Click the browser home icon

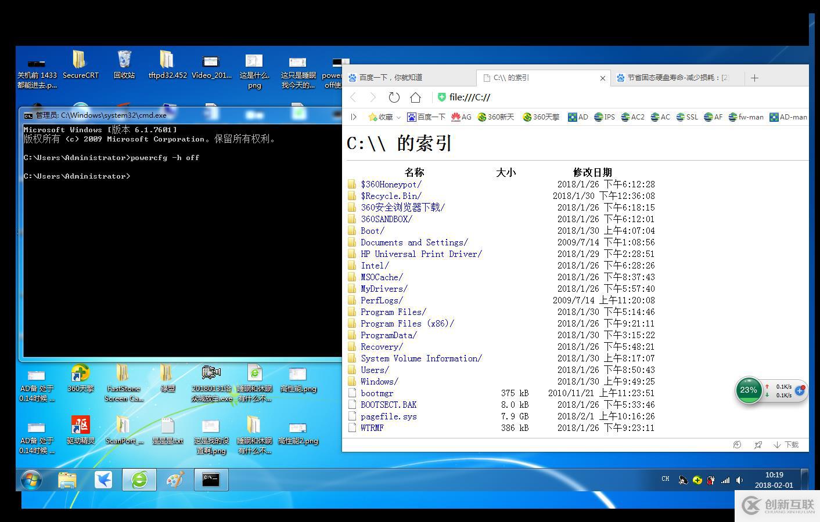415,97
